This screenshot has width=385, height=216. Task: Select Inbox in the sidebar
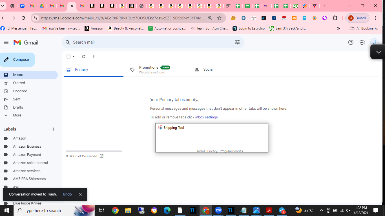tap(29, 75)
